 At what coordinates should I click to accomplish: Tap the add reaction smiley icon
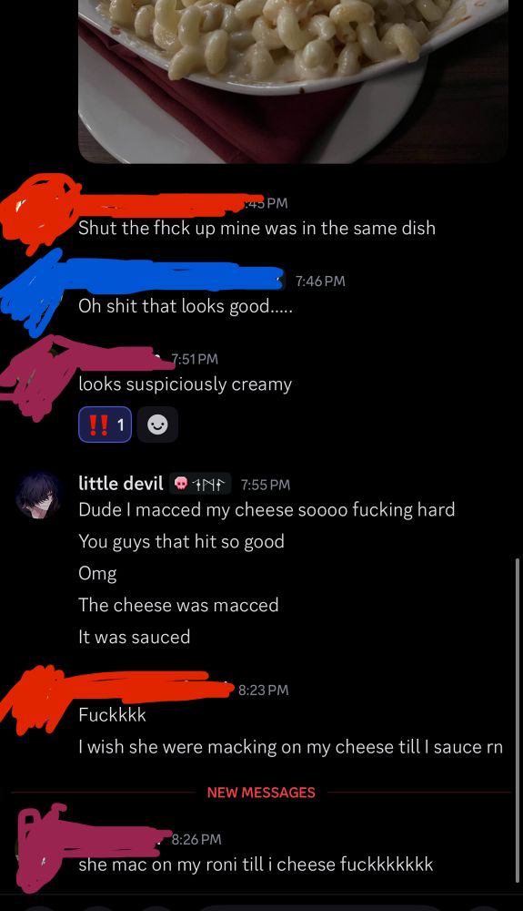click(157, 425)
